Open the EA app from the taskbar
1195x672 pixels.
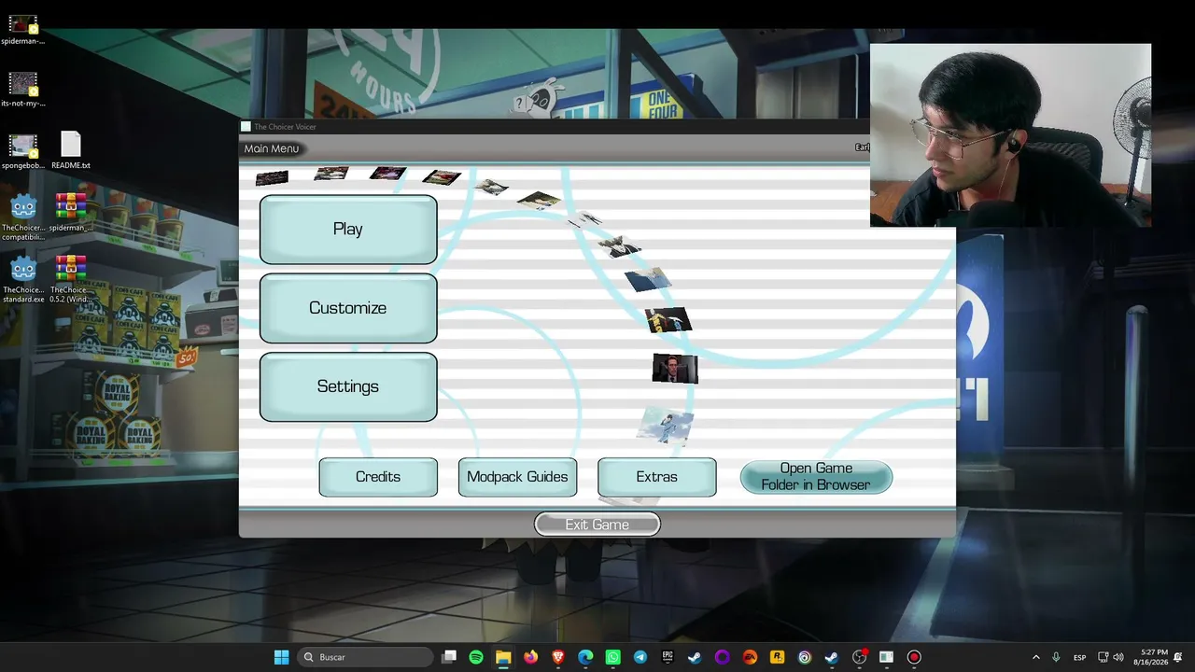(750, 657)
